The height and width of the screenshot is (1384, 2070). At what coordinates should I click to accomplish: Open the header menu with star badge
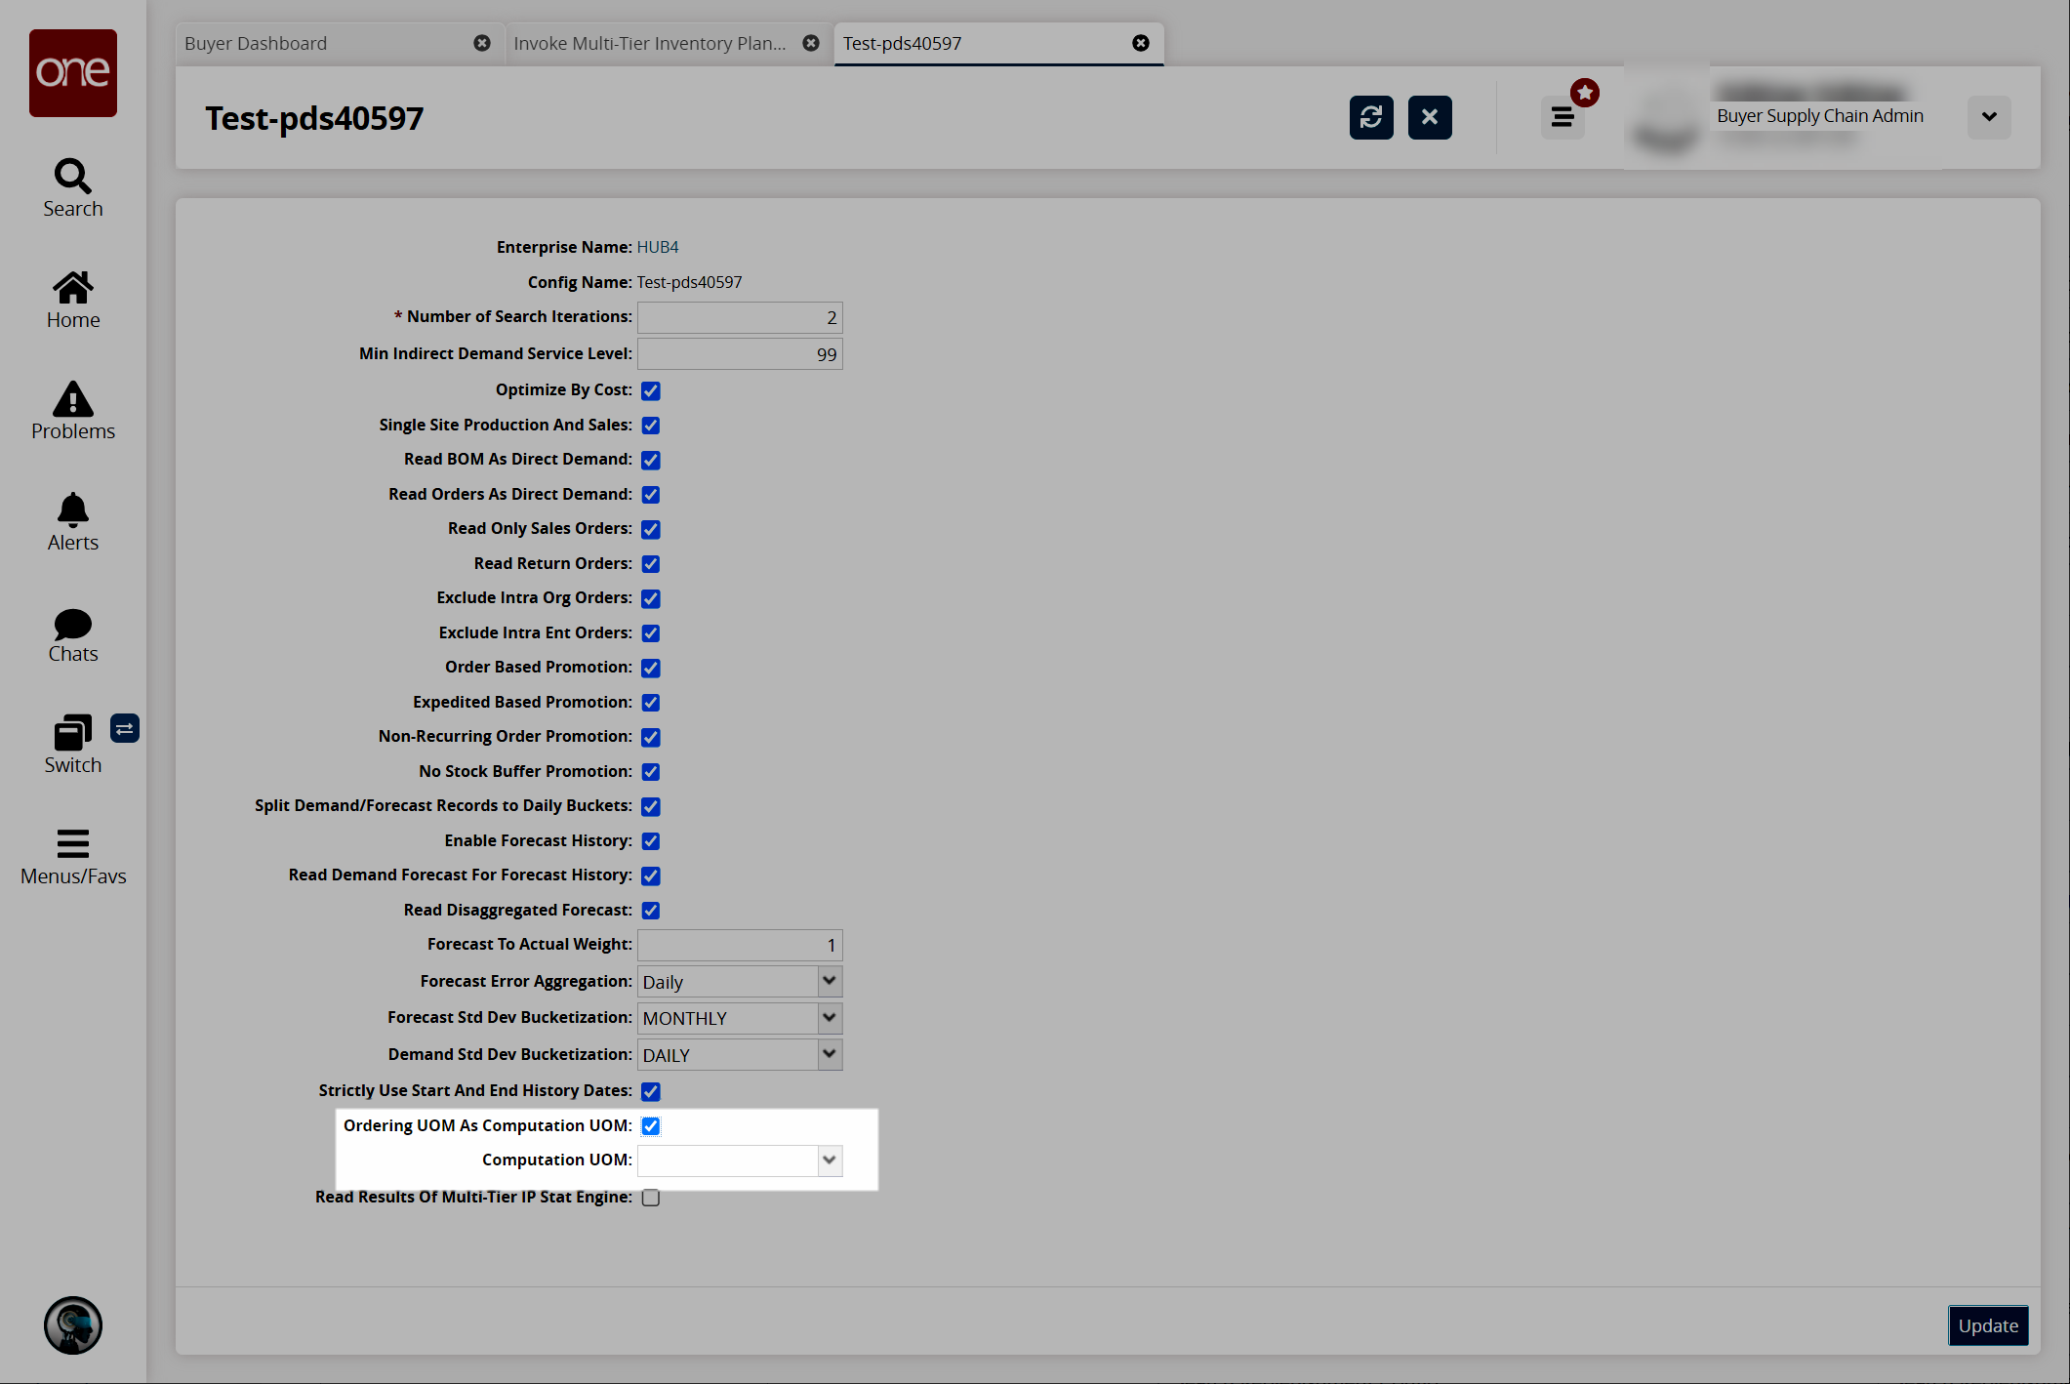1563,117
